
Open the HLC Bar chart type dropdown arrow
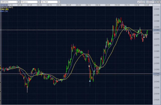point(59,2)
